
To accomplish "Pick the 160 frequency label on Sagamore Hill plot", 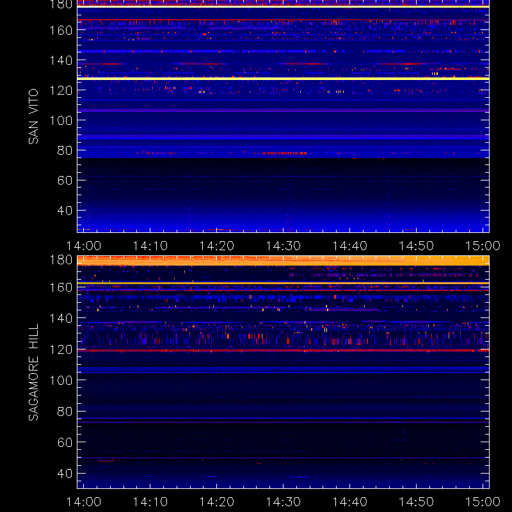I will [61, 287].
